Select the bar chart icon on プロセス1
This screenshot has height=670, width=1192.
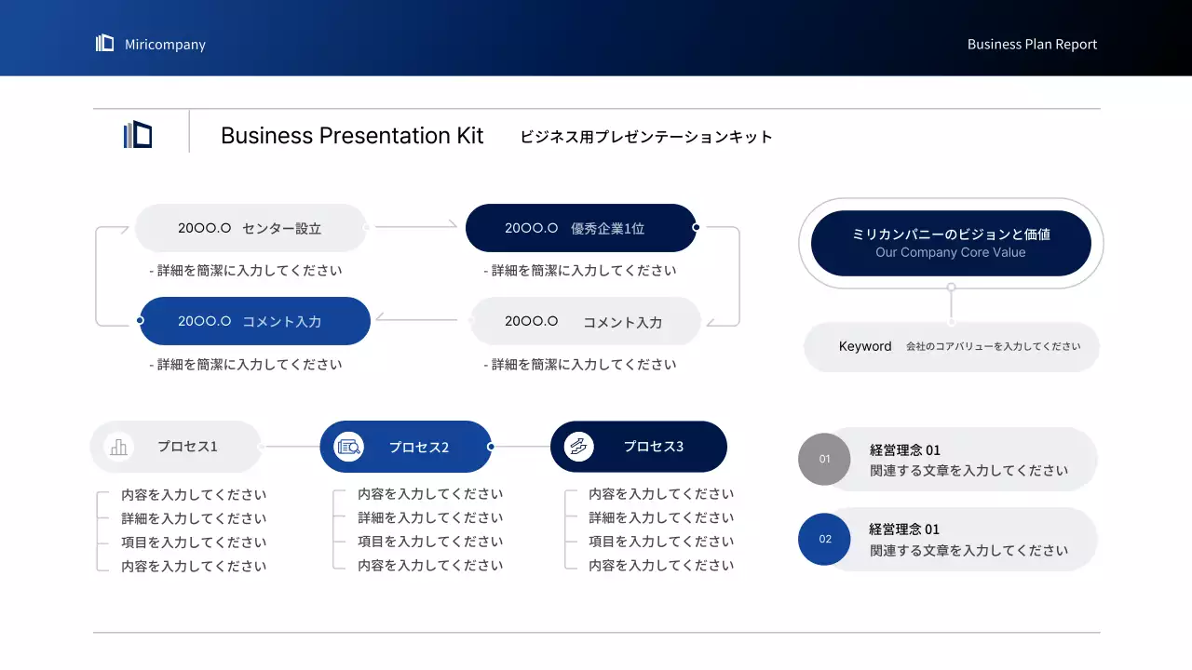tap(117, 447)
